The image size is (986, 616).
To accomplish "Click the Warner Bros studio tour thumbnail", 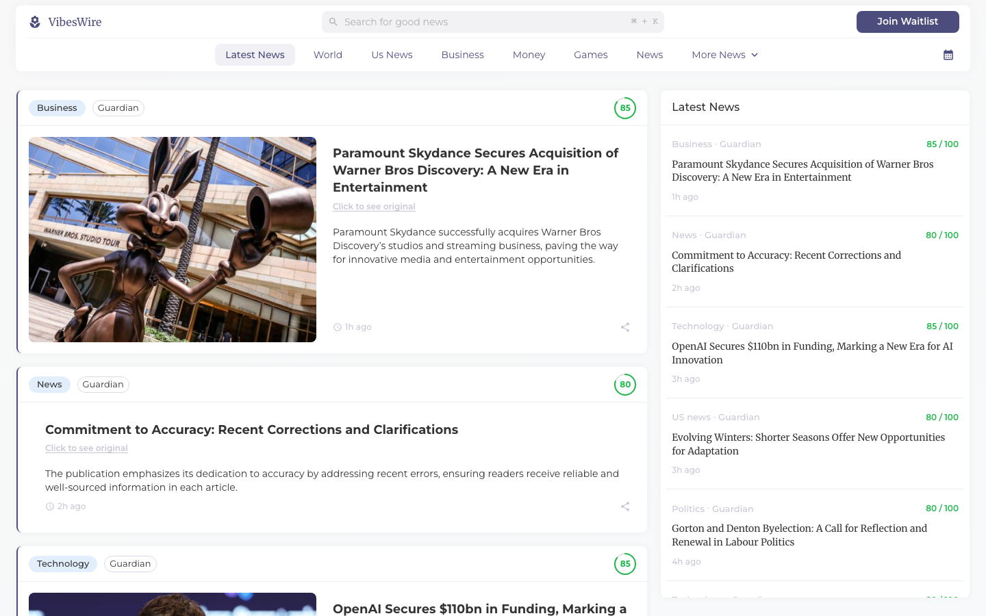I will click(173, 240).
